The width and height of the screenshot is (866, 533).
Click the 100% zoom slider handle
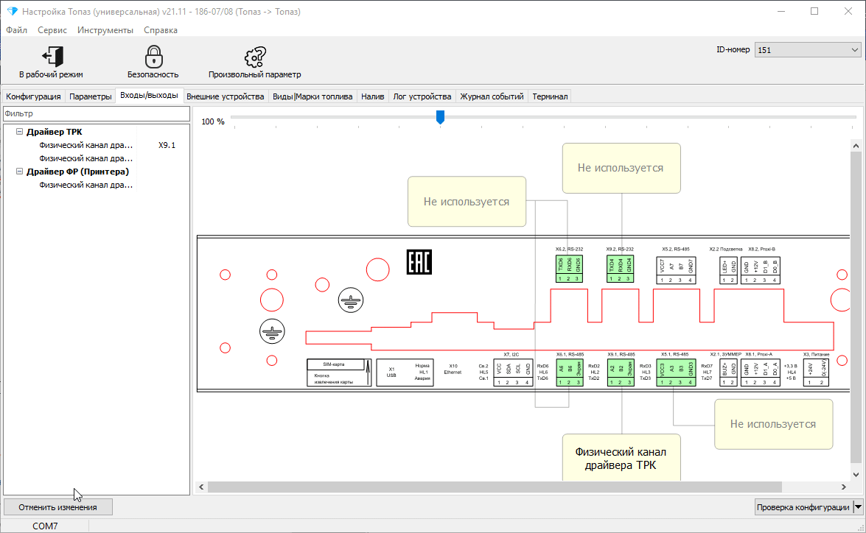[440, 116]
